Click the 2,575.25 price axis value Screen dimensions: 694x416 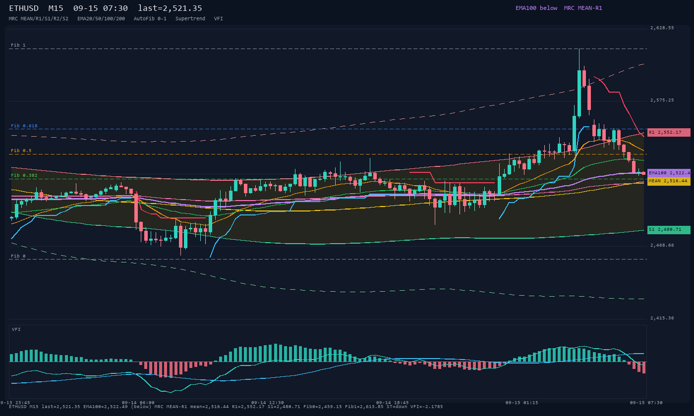click(662, 100)
